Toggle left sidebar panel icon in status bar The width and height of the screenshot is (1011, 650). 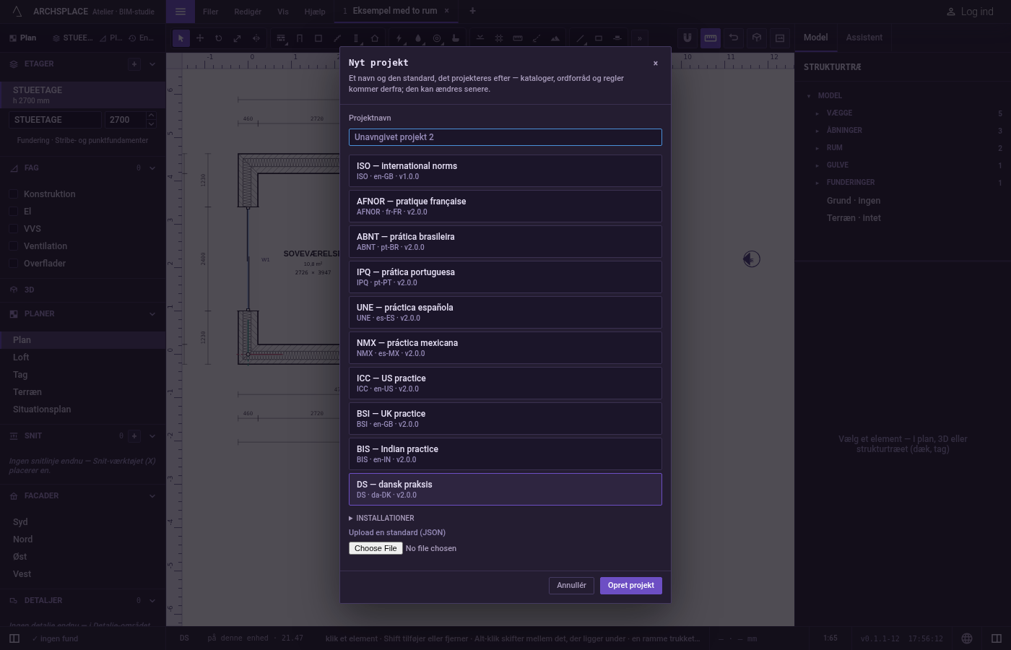[14, 638]
